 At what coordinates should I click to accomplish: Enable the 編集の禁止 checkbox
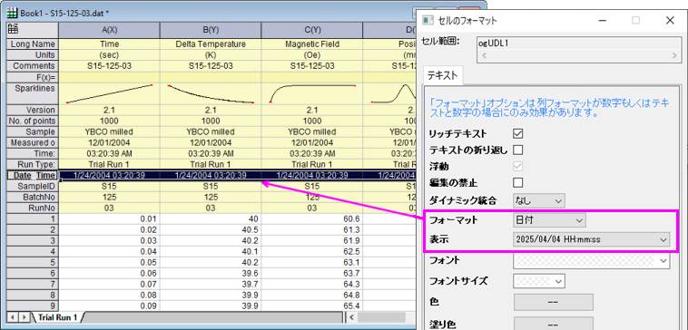coord(518,182)
